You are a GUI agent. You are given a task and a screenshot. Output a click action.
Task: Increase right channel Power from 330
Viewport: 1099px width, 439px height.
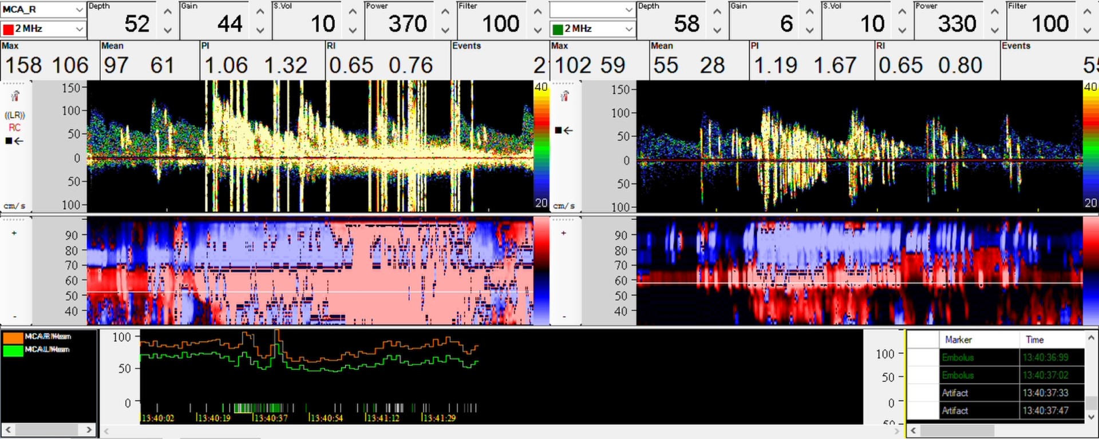click(x=994, y=11)
